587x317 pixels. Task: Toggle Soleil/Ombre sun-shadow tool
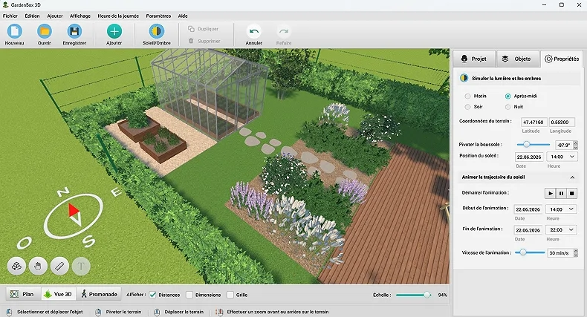(157, 31)
